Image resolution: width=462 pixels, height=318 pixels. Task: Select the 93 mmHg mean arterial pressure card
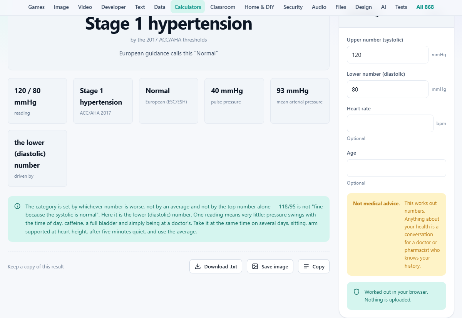[300, 101]
